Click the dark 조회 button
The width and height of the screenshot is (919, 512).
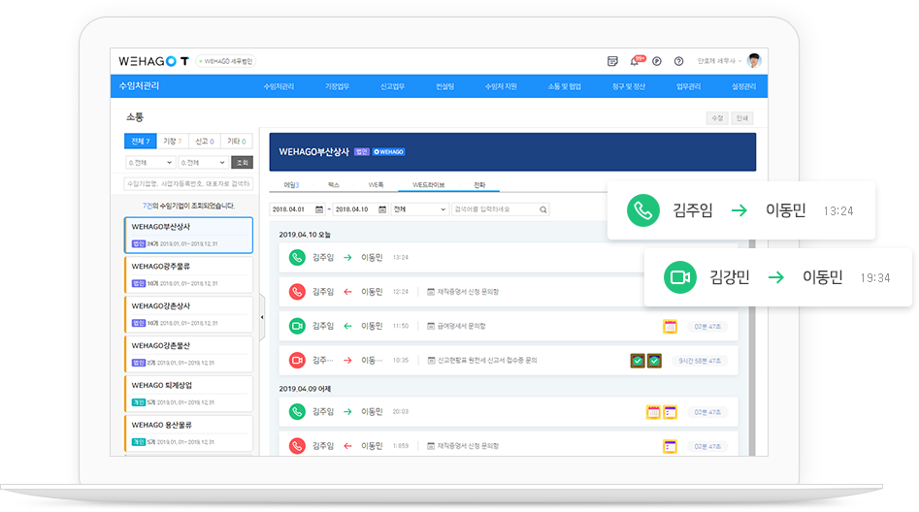(242, 162)
